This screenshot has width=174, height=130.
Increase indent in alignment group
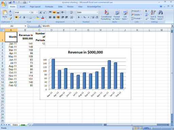pos(66,17)
